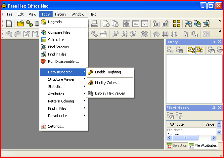This screenshot has width=224, height=158.
Task: Click the magnifier Find icon in second toolbar
Action: coord(115,34)
